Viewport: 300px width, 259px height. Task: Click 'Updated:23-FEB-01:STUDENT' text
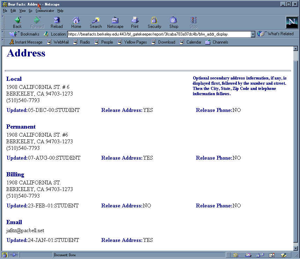point(43,206)
